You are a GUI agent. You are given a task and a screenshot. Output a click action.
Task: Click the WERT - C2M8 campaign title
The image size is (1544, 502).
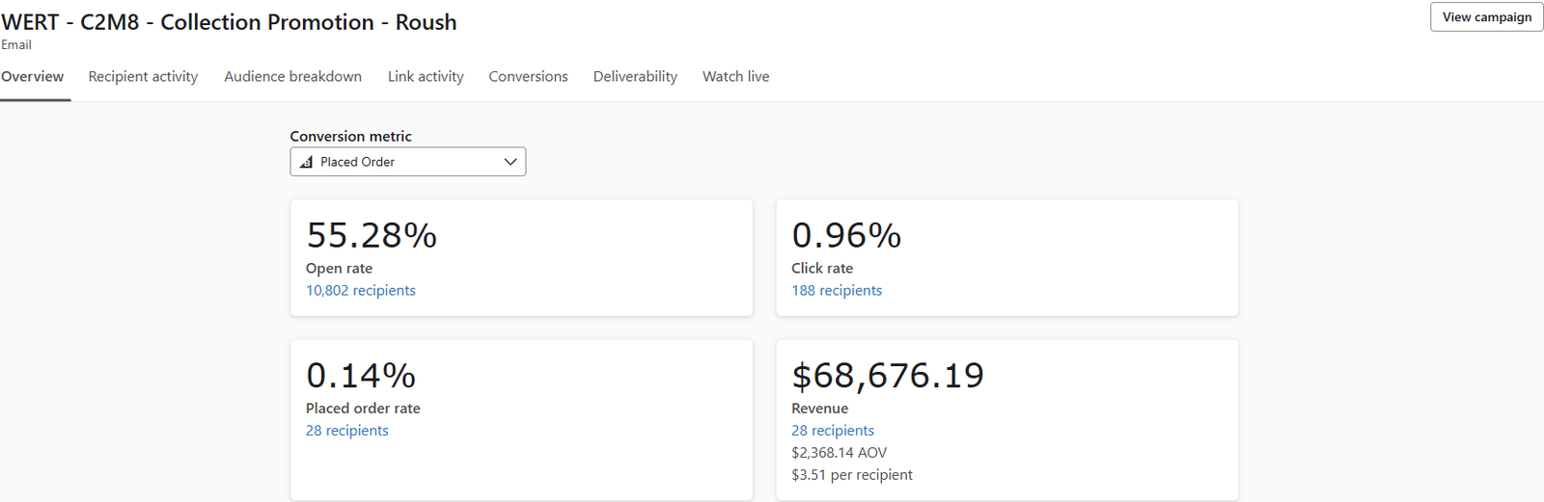point(229,22)
